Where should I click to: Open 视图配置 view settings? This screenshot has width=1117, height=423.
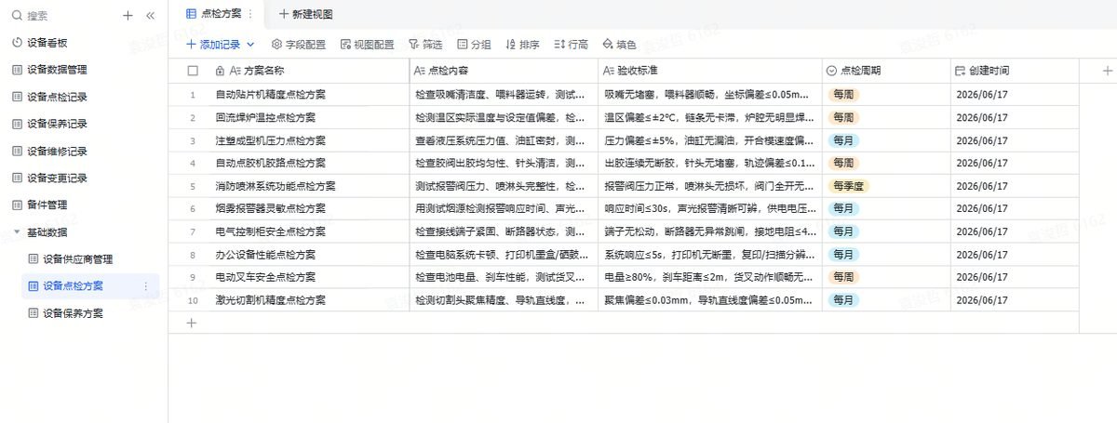367,44
